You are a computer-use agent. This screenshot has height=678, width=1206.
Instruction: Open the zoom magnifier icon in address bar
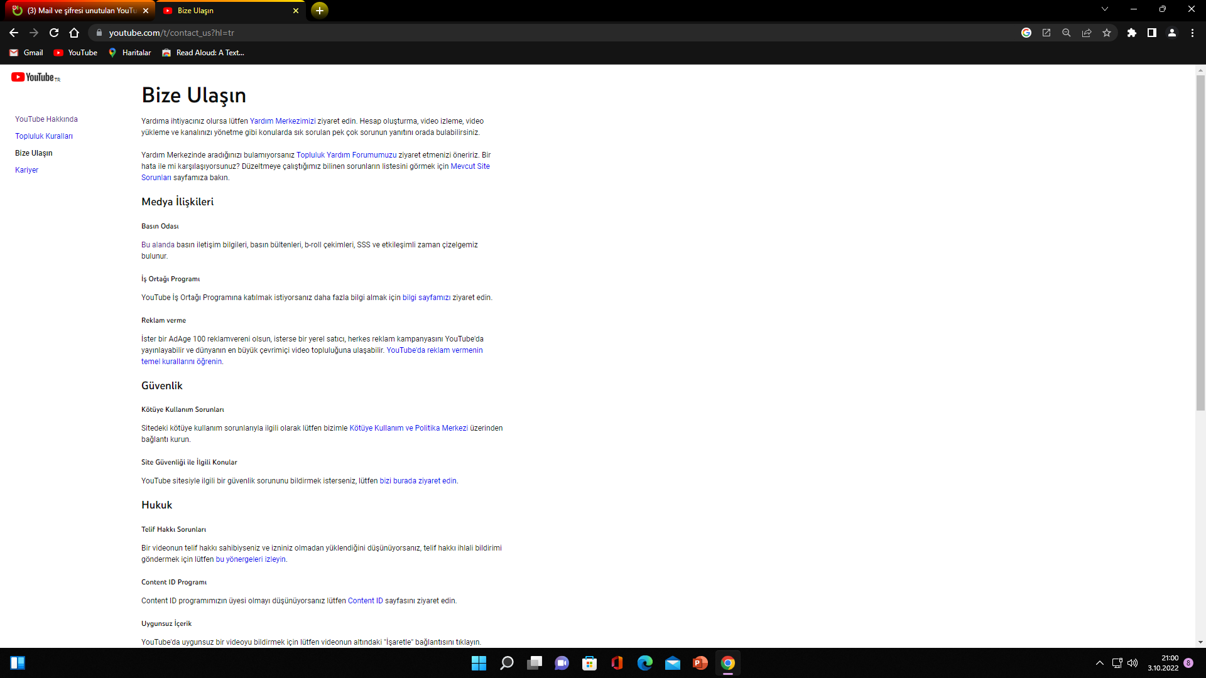pyautogui.click(x=1067, y=33)
